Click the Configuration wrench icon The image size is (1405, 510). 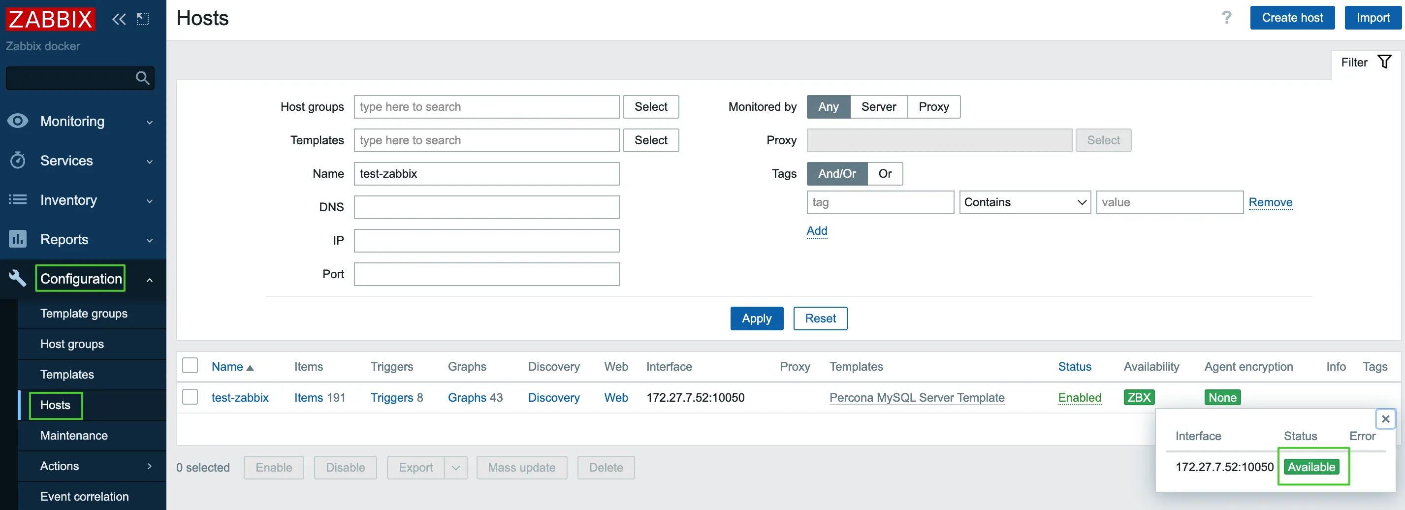(x=17, y=278)
